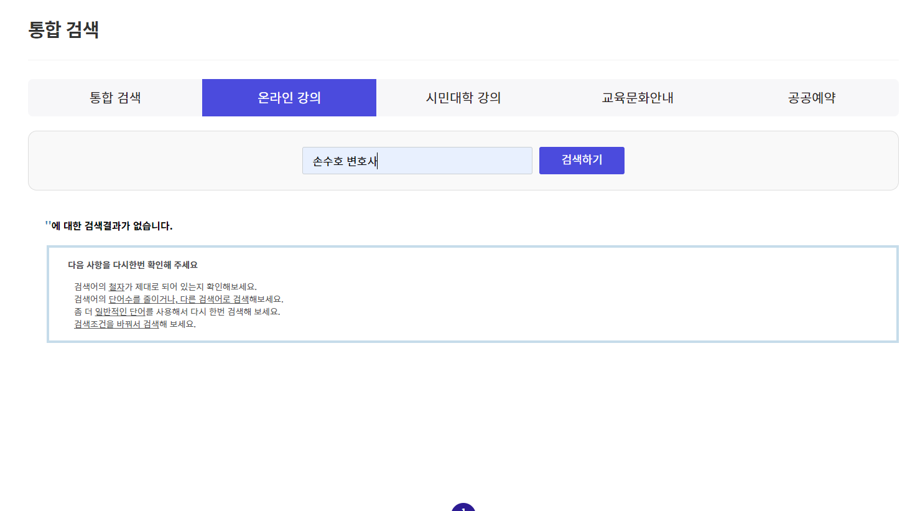Go to the 교육문화안내 tab
Image resolution: width=920 pixels, height=511 pixels.
(638, 98)
